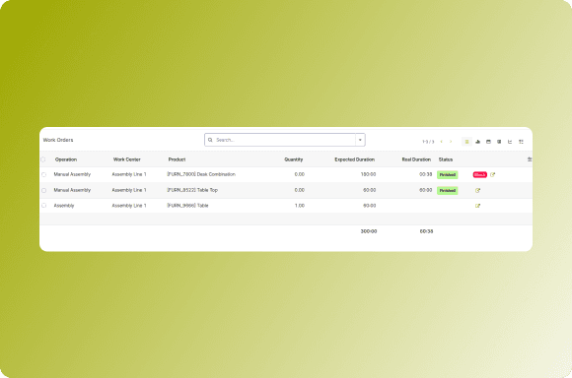The image size is (572, 378).
Task: Click Finished status badge on Desk Combination row
Action: coord(447,175)
